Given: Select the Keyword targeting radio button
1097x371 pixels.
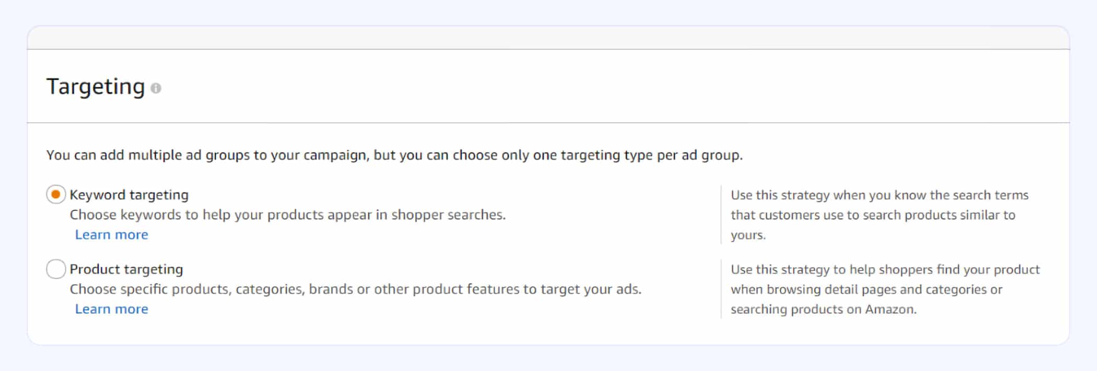Looking at the screenshot, I should point(56,195).
